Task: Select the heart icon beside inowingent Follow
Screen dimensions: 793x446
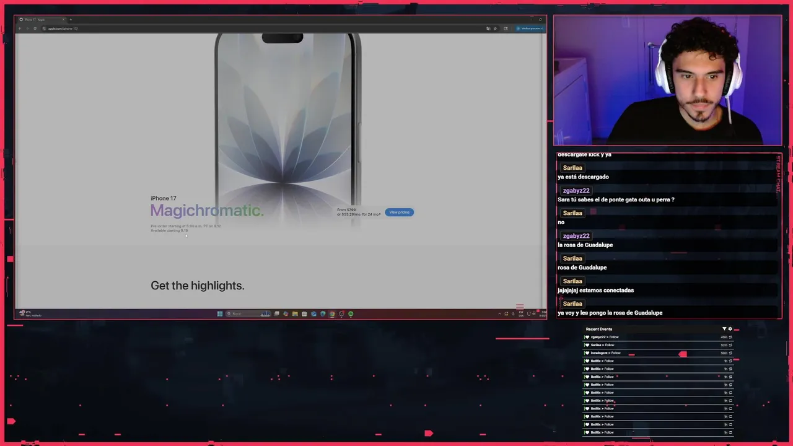Action: click(587, 353)
